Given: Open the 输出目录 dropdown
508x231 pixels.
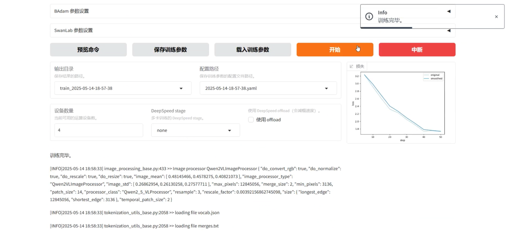Looking at the screenshot, I should click(181, 88).
